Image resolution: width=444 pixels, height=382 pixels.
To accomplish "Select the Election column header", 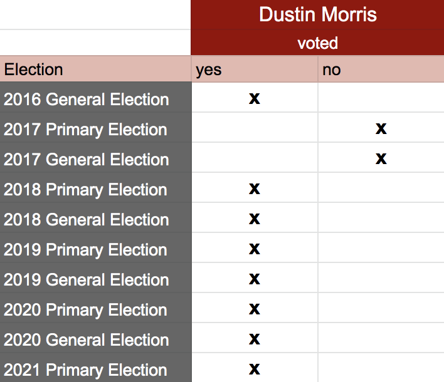I will click(x=96, y=70).
